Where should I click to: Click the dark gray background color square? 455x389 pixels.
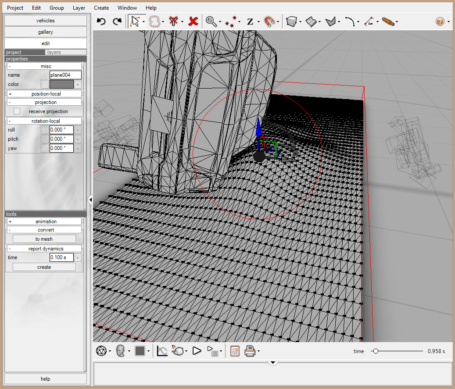(140, 351)
